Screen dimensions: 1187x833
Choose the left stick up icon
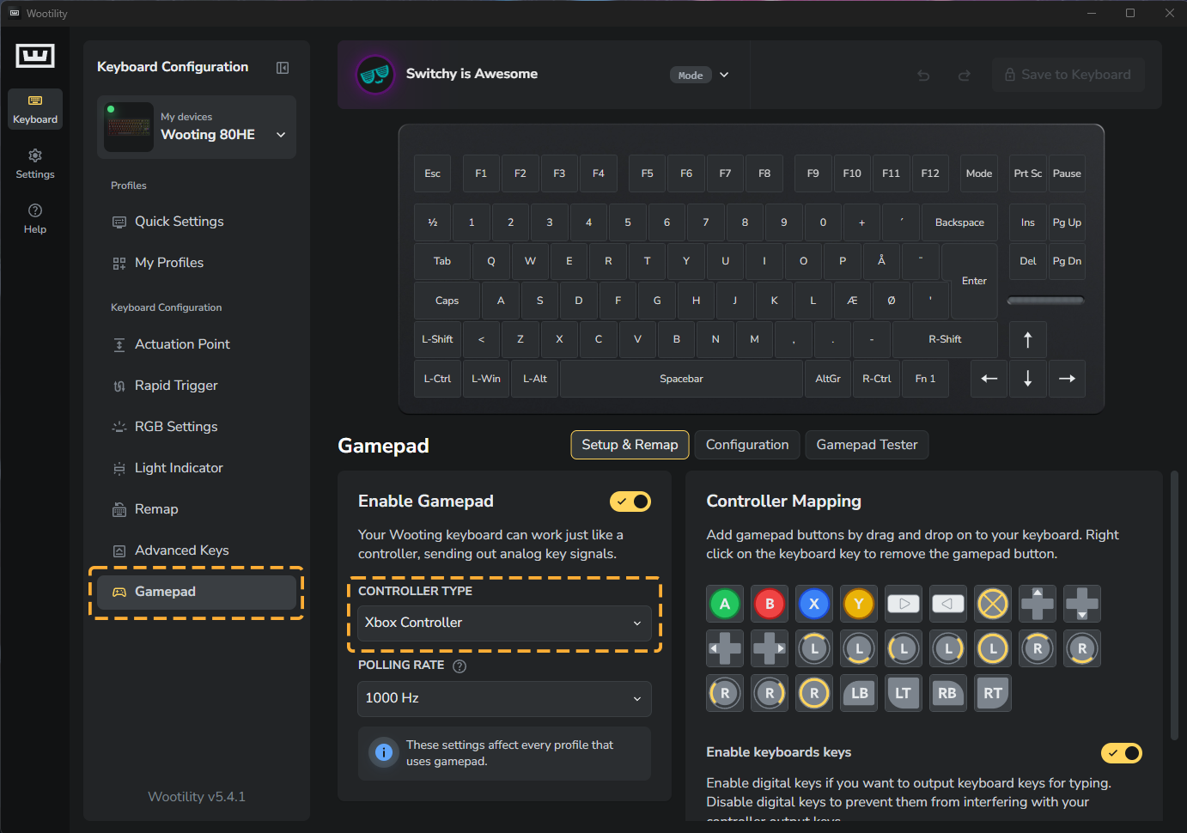(814, 648)
